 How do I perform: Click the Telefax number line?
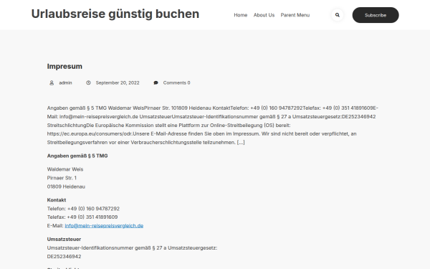click(82, 217)
